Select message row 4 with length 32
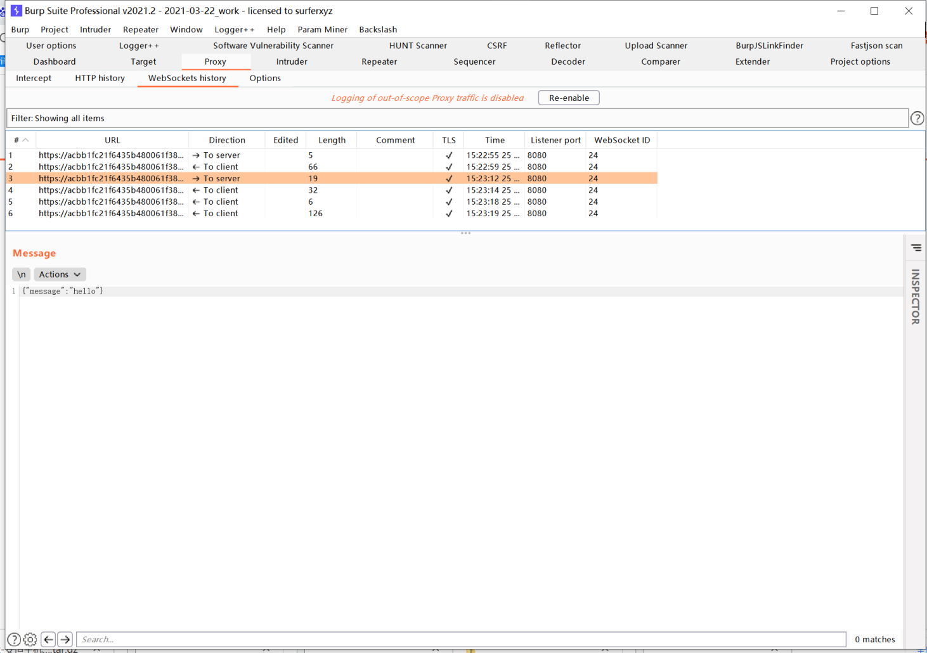The width and height of the screenshot is (927, 653). [x=332, y=190]
